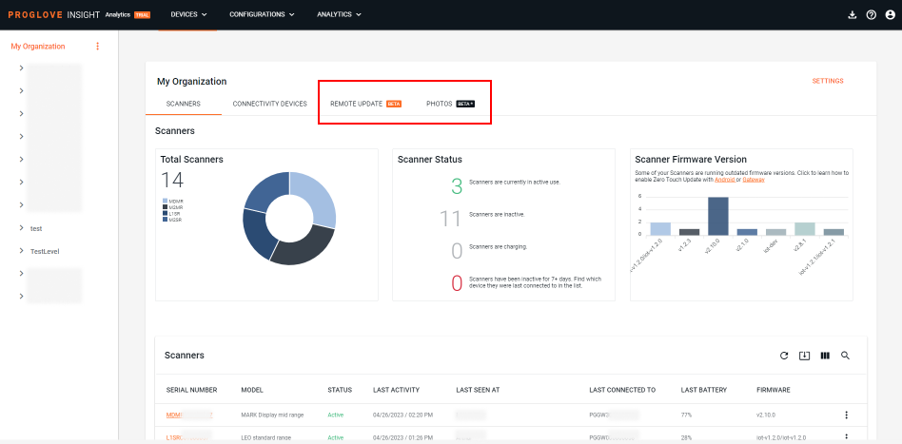
Task: Refresh the Scanners table
Action: [783, 356]
